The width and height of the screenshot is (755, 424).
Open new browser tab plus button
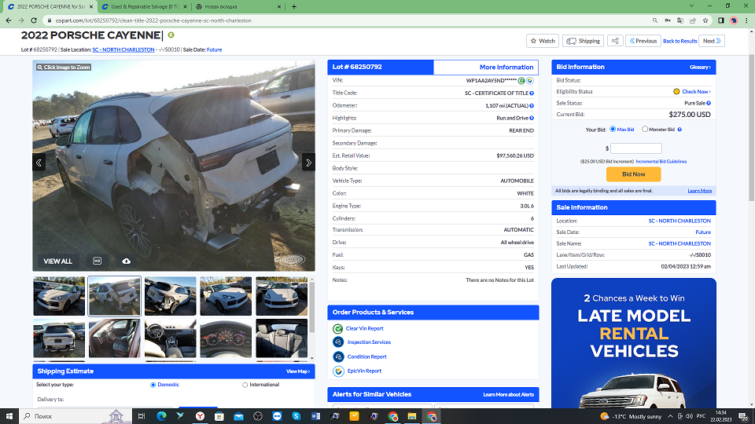tap(293, 7)
